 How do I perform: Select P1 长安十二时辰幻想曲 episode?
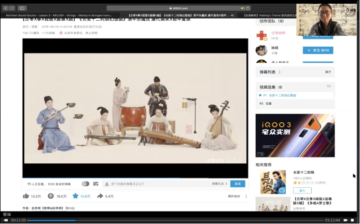[x=295, y=95]
